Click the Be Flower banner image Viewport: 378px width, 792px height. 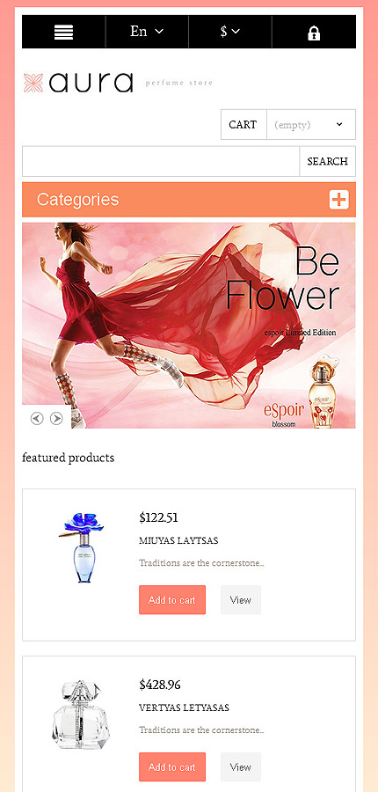189,326
